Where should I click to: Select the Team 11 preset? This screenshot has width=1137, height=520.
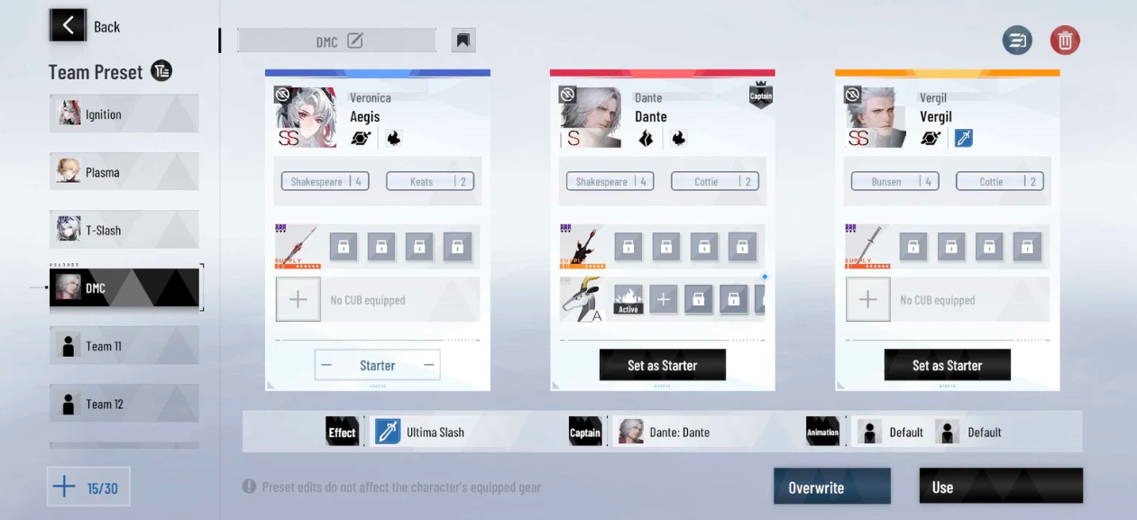click(124, 345)
